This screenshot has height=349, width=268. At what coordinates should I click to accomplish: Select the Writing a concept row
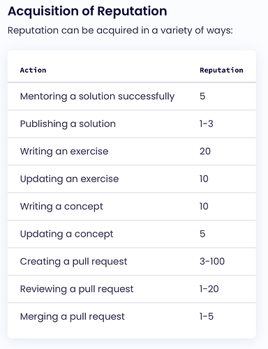coord(132,207)
